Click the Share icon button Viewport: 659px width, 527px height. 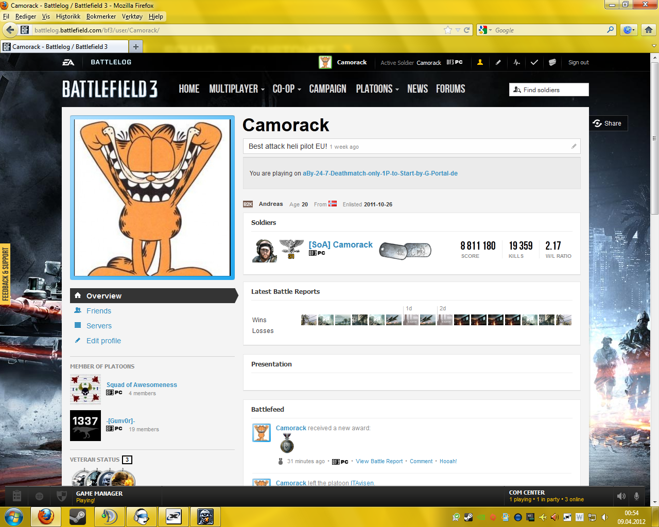tap(608, 124)
